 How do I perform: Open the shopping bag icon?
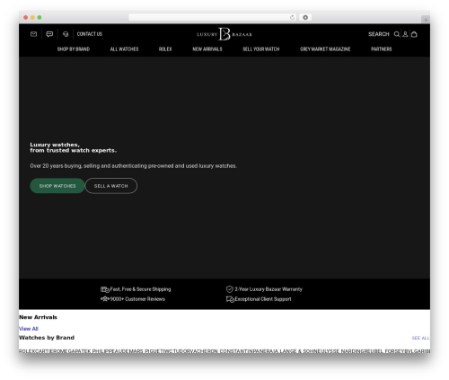414,34
